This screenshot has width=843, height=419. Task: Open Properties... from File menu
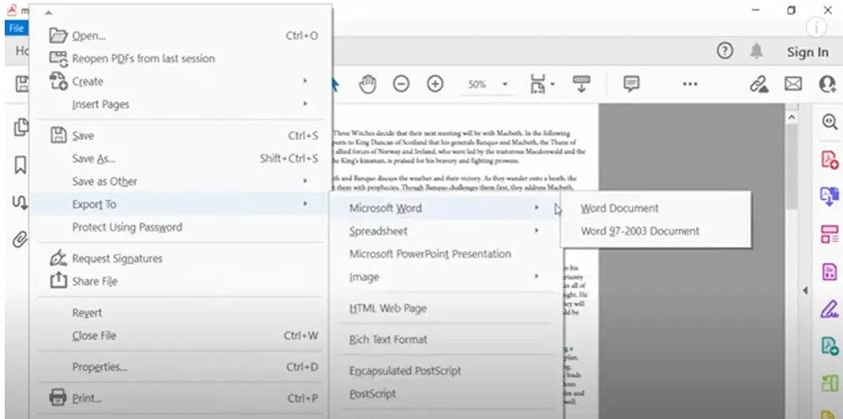(x=99, y=368)
